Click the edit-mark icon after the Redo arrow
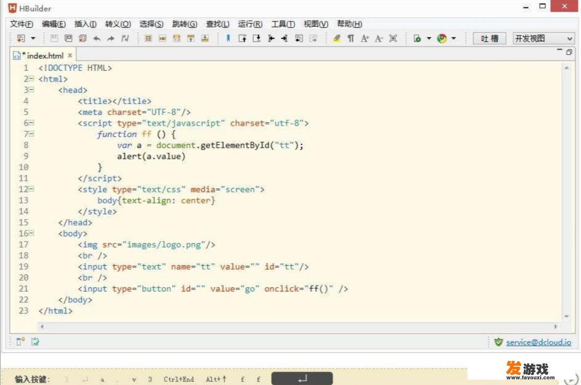 coord(125,38)
